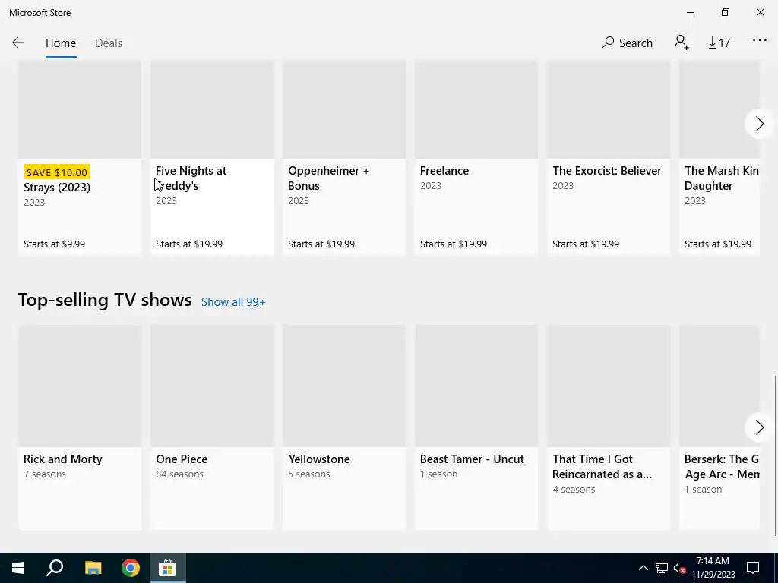Close the Microsoft Store window
The image size is (778, 583).
tap(760, 12)
